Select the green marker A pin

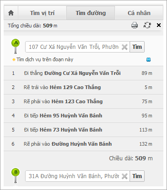[x=16, y=46]
